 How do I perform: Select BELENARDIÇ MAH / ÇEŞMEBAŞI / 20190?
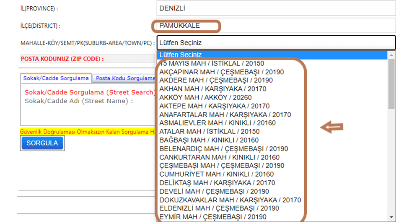click(224, 149)
